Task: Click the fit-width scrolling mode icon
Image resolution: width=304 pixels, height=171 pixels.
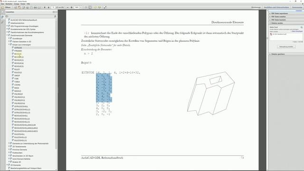Action: pos(86,8)
